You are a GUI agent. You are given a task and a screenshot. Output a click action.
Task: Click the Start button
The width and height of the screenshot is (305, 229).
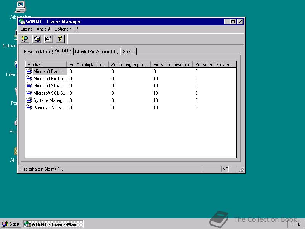pyautogui.click(x=11, y=224)
